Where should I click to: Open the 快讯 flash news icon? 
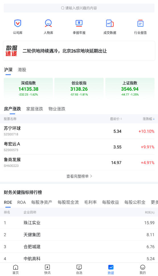47,267
